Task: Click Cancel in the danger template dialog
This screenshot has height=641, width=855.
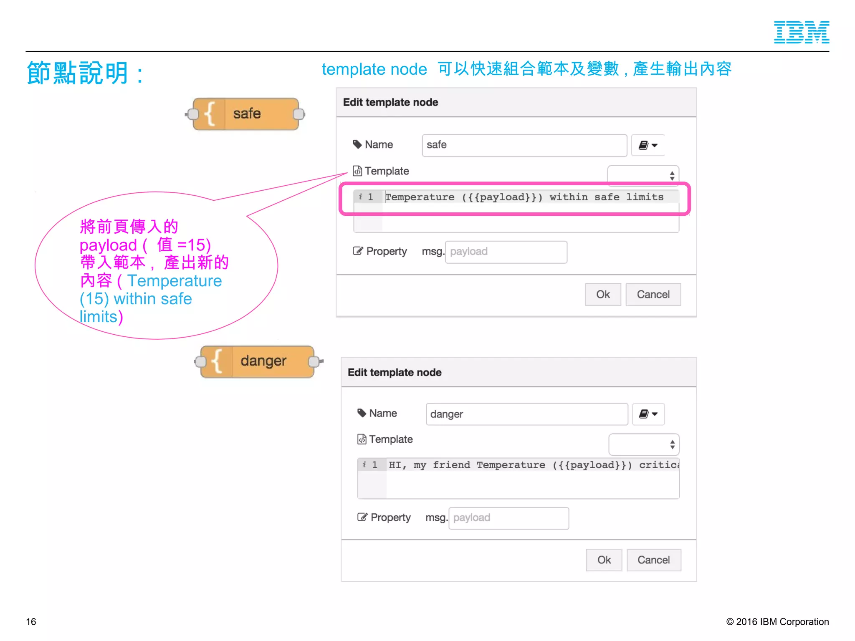Action: (654, 560)
